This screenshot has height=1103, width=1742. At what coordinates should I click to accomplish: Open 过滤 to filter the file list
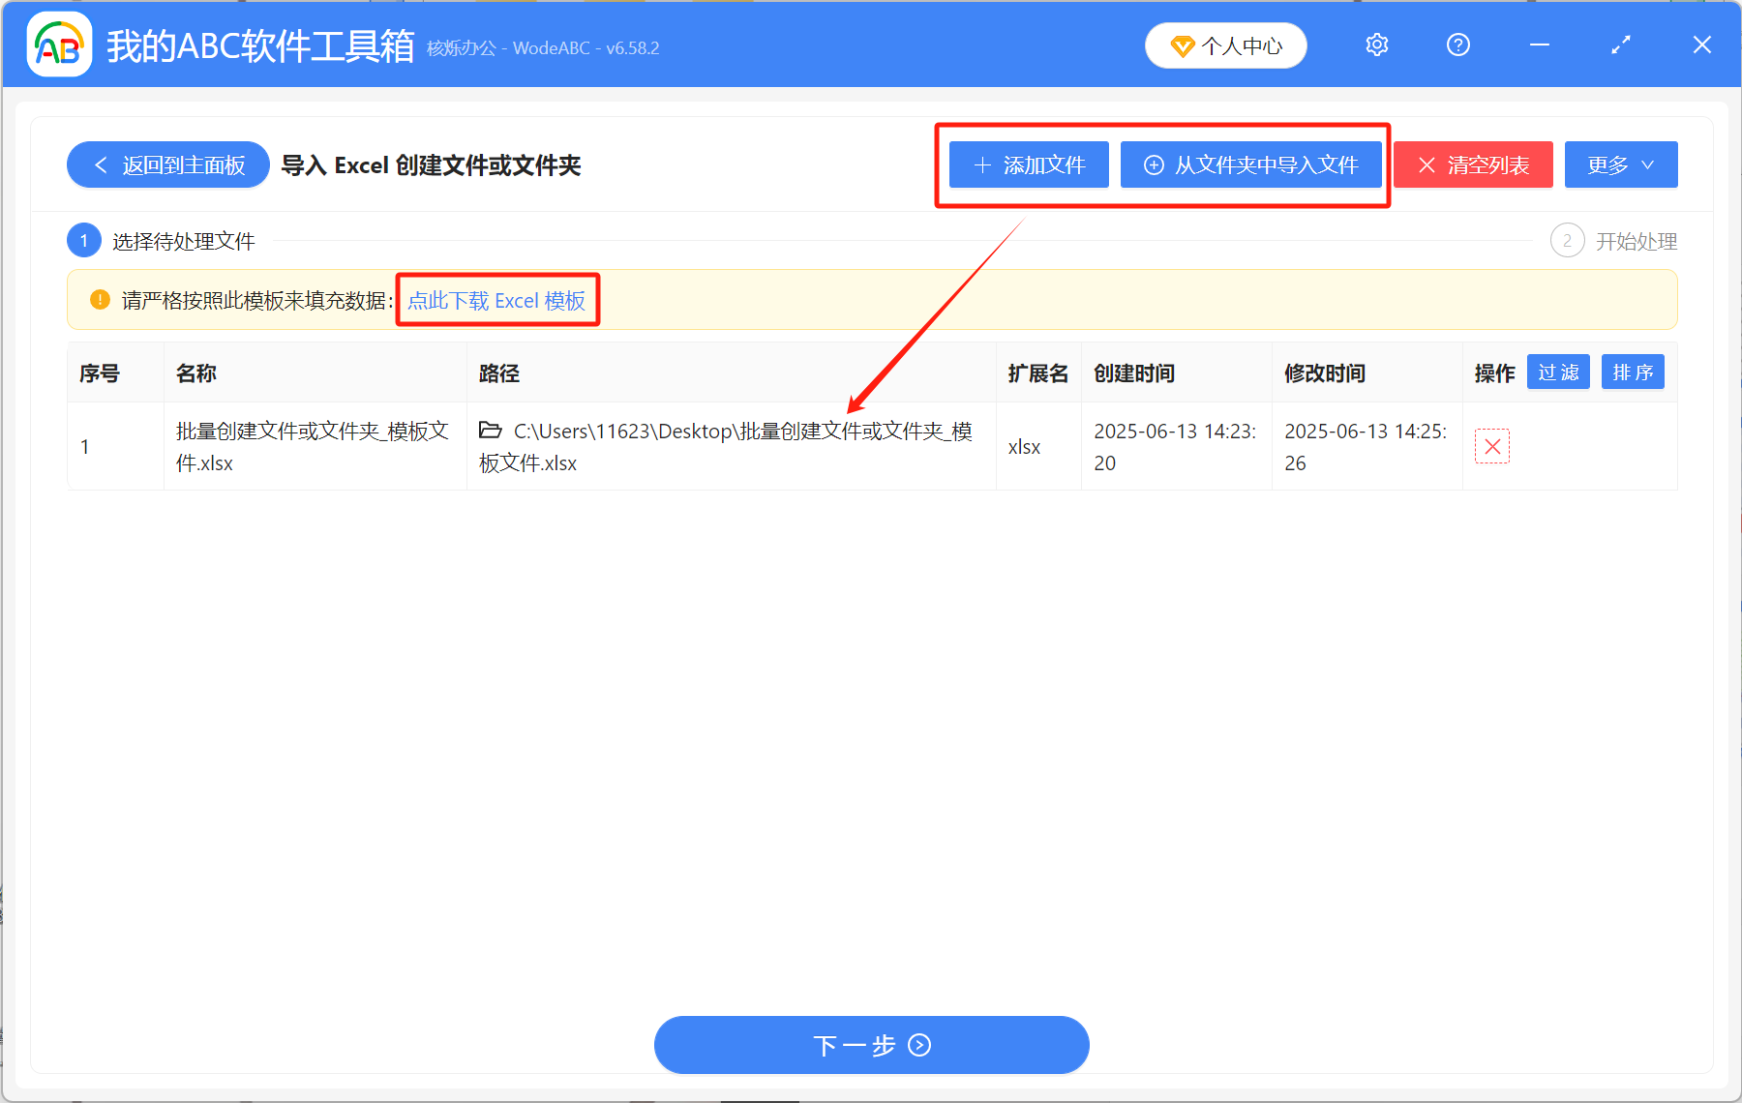pos(1558,372)
